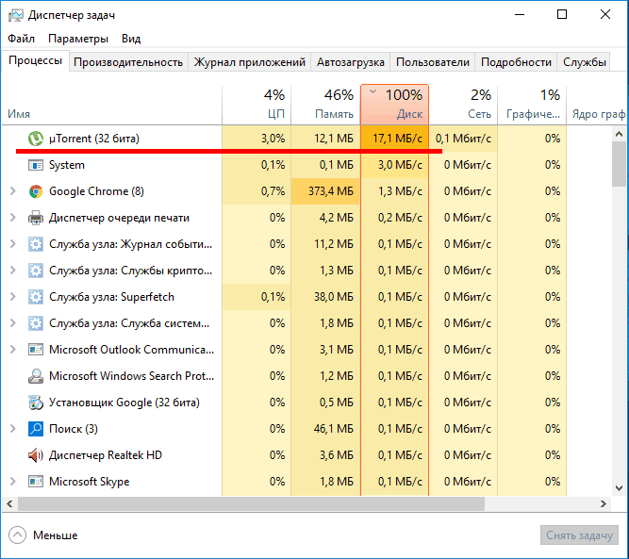Click the Службы крипто service gear icon
This screenshot has width=629, height=559.
click(x=36, y=271)
